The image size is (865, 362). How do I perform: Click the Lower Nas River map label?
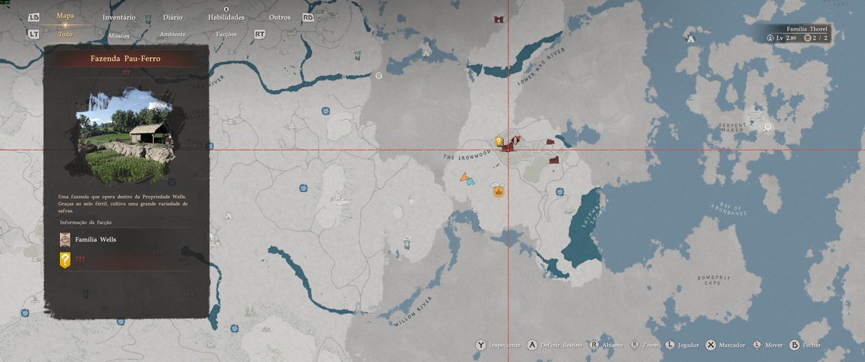(x=542, y=66)
